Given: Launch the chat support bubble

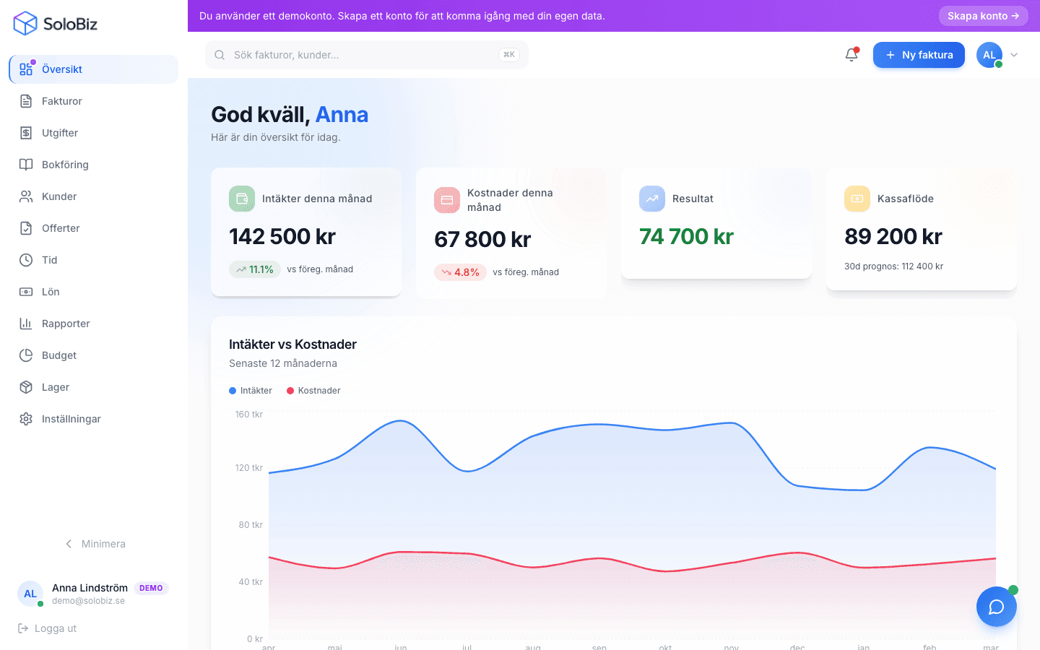Looking at the screenshot, I should click(997, 607).
